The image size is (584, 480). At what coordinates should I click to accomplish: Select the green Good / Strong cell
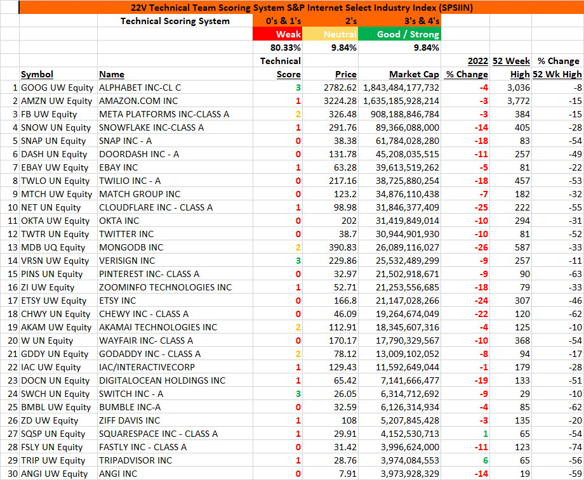click(399, 34)
